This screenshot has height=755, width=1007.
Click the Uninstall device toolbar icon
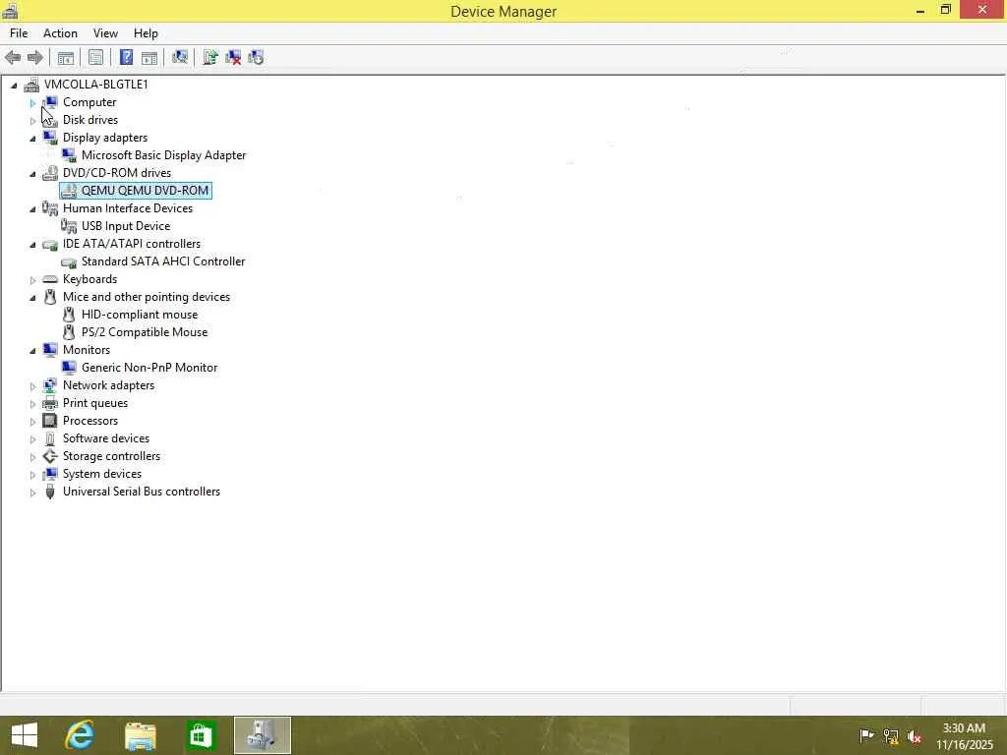(233, 58)
